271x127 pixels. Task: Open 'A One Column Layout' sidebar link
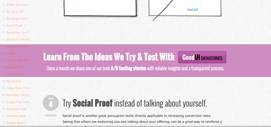pos(18,5)
